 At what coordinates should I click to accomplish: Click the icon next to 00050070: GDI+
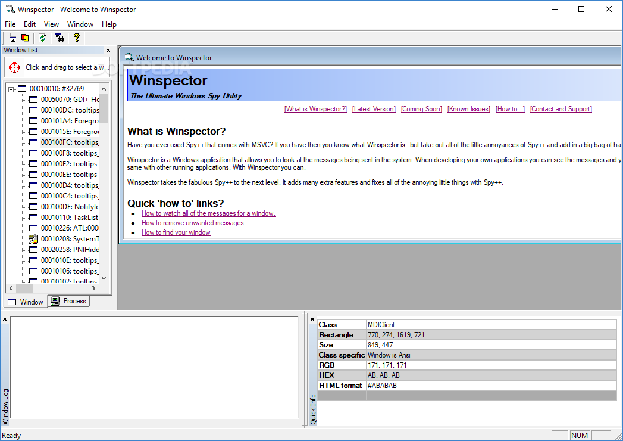coord(33,100)
